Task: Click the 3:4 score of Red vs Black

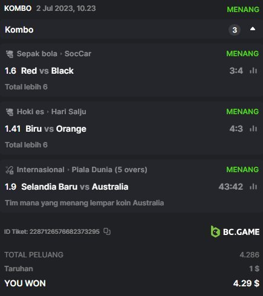Action: 236,71
